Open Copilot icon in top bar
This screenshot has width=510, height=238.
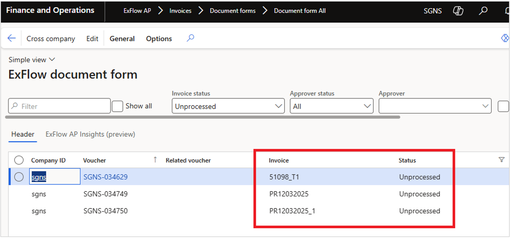click(x=458, y=11)
